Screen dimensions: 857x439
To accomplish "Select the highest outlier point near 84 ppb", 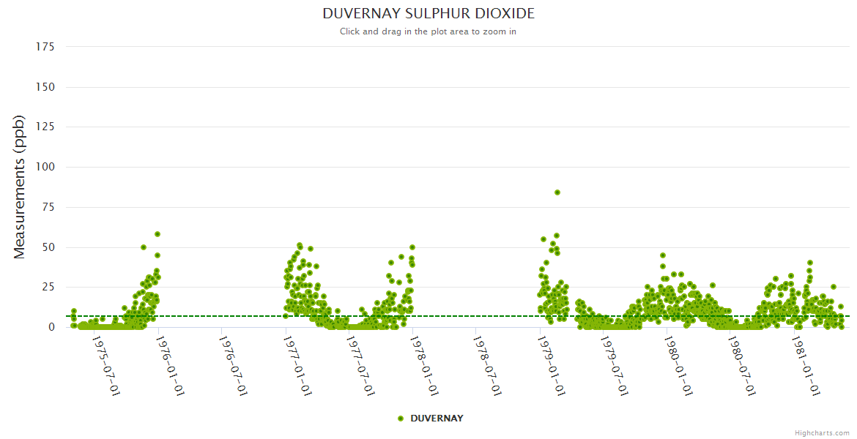I will coord(557,192).
